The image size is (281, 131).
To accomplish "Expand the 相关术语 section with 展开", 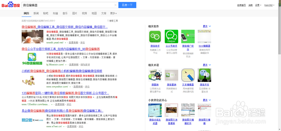I will 207,65.
